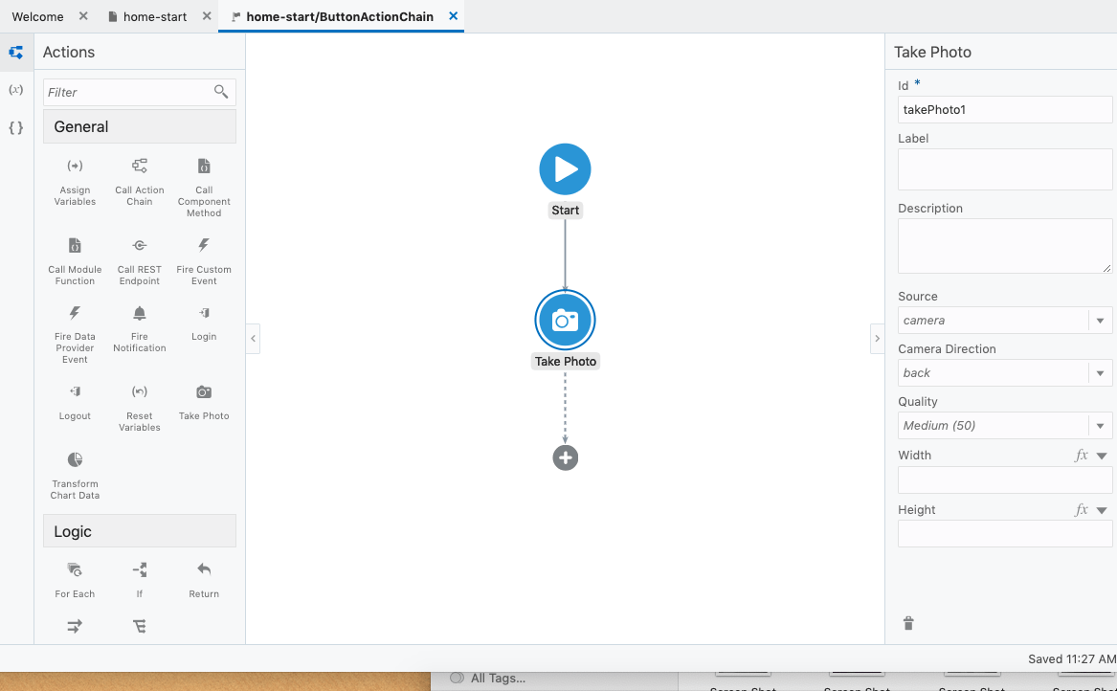1117x691 pixels.
Task: Select the For Each logic action
Action: pyautogui.click(x=75, y=570)
